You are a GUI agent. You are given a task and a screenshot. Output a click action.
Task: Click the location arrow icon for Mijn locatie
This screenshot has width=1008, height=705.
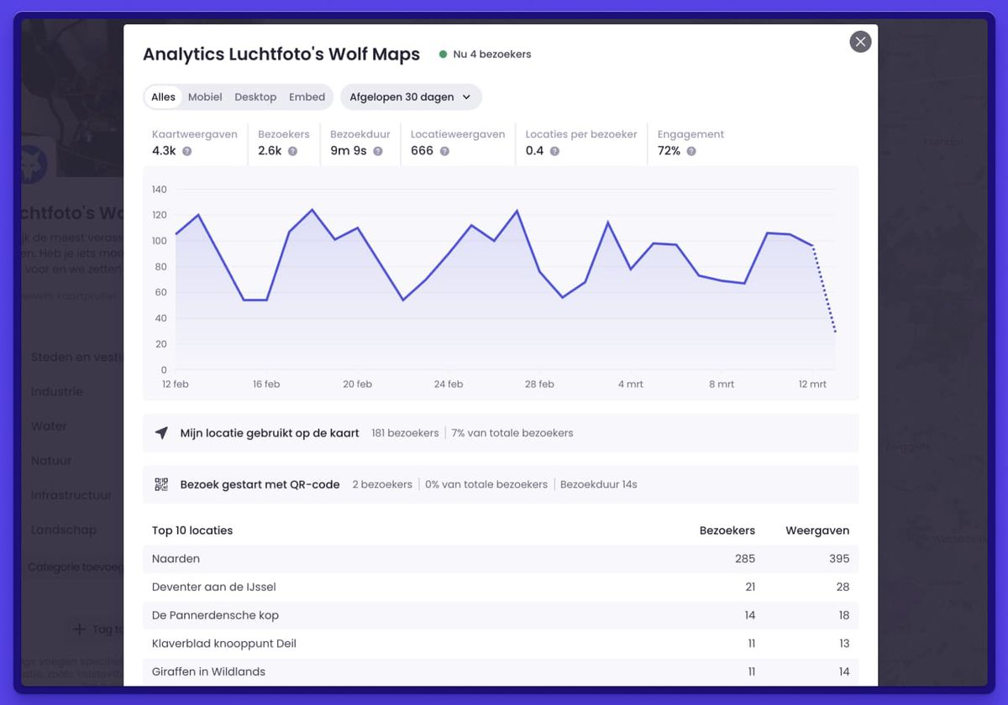click(x=161, y=433)
